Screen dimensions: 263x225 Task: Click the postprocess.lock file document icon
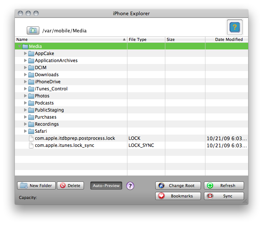pos(31,138)
